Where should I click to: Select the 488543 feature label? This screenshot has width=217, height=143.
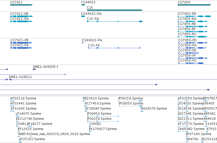[x=24, y=134]
